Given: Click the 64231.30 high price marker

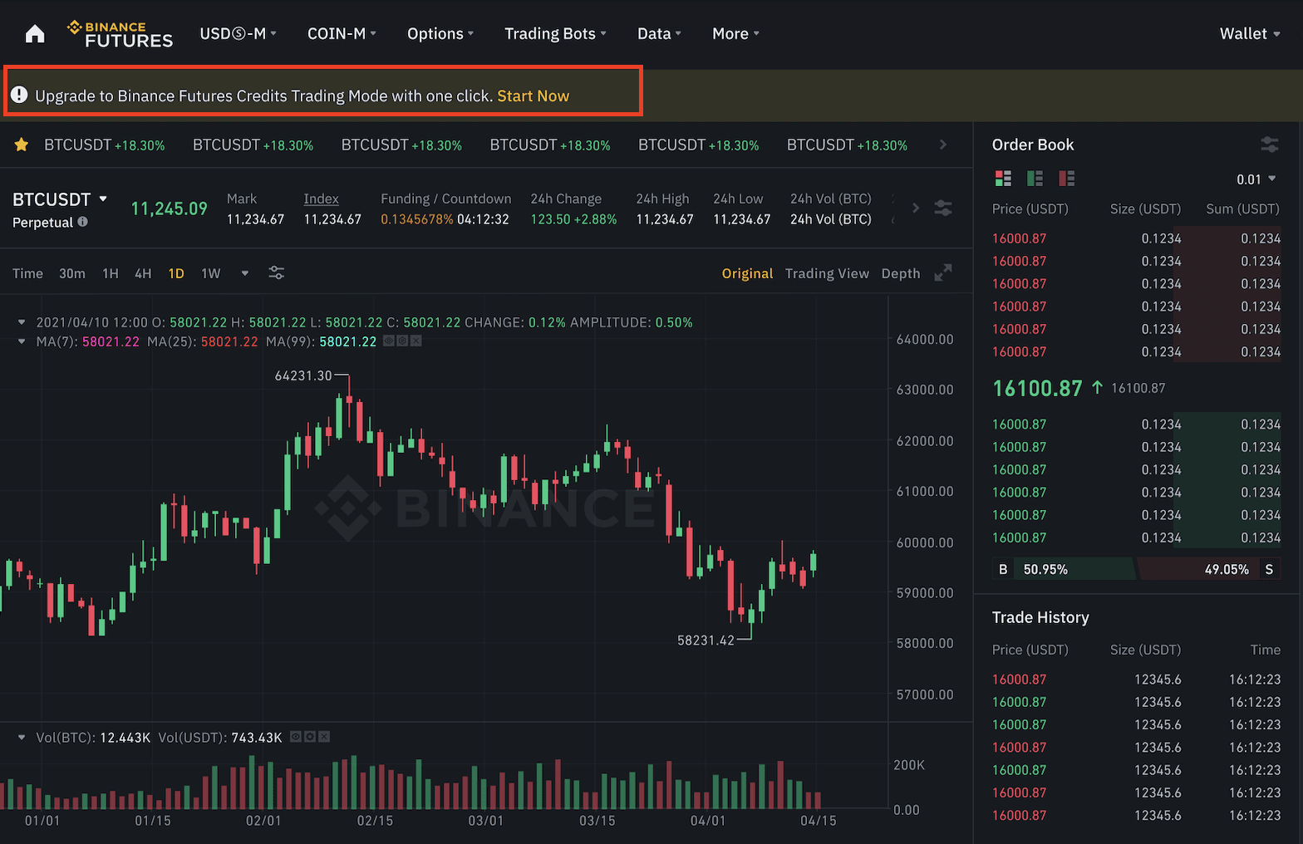Looking at the screenshot, I should [303, 375].
